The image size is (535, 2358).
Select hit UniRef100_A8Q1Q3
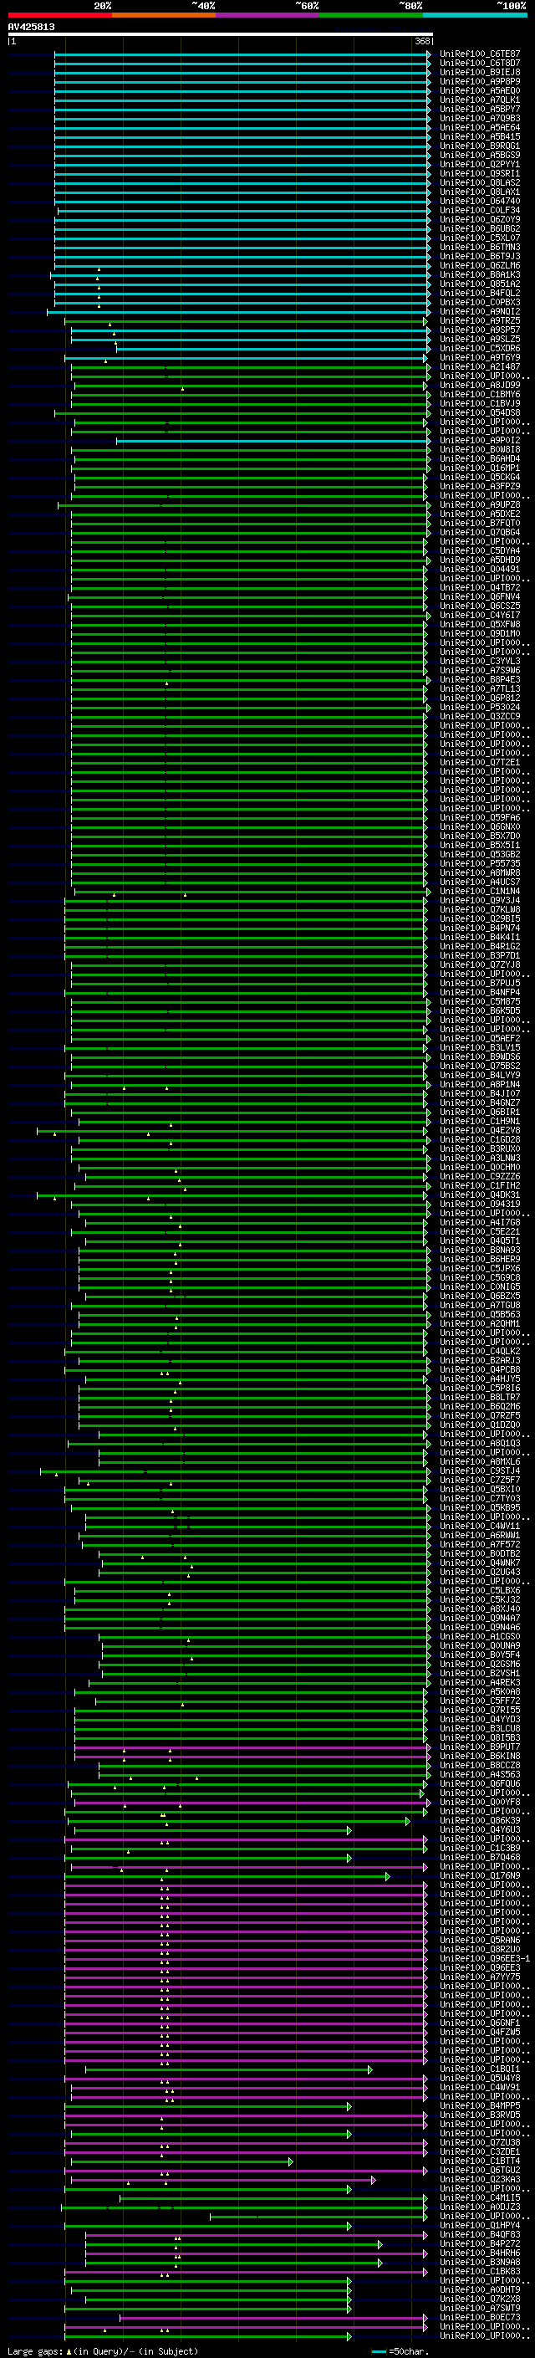click(x=479, y=1444)
